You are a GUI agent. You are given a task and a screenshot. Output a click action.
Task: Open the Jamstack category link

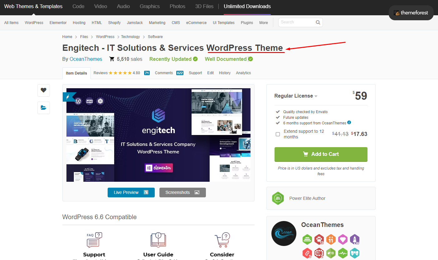coord(135,23)
